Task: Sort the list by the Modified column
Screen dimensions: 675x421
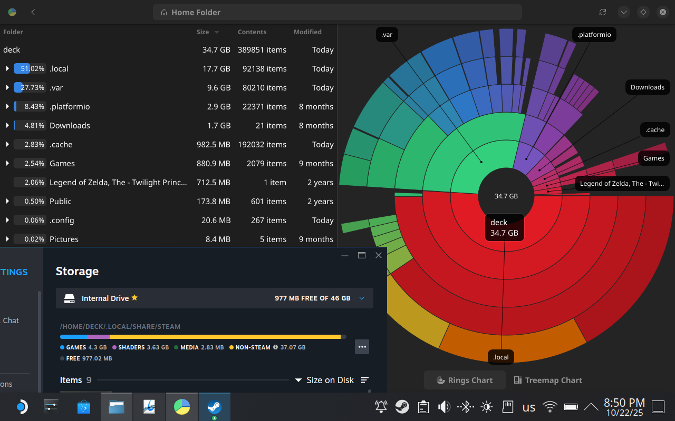Action: point(307,32)
